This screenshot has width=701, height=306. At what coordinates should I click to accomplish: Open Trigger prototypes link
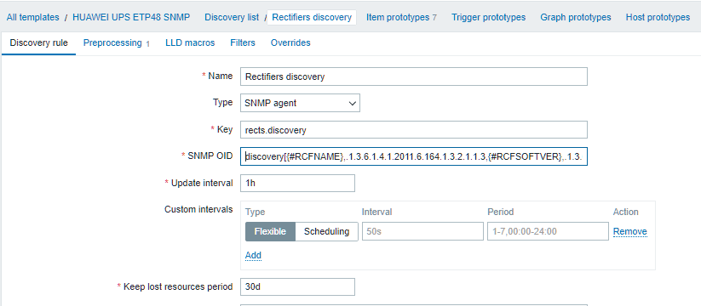click(488, 17)
